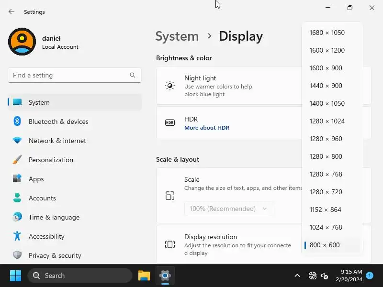Click the Personalization paintbrush icon
Screen dimensions: 383x287
[17, 160]
